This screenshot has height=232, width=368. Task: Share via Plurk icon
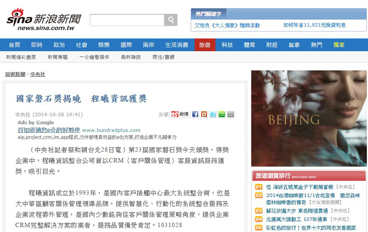(x=204, y=114)
